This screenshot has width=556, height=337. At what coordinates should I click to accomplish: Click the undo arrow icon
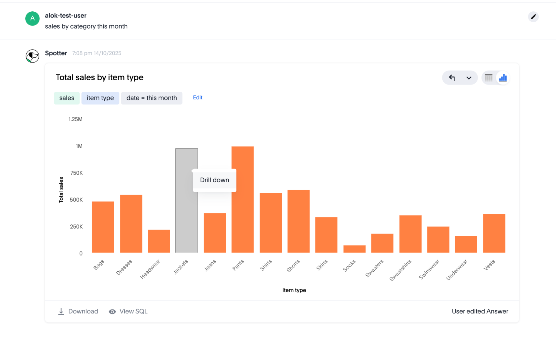452,78
